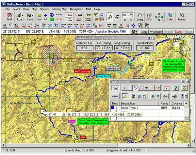Click ZOOM FULL in second toolbar
The height and width of the screenshot is (155, 196).
(x=63, y=25)
